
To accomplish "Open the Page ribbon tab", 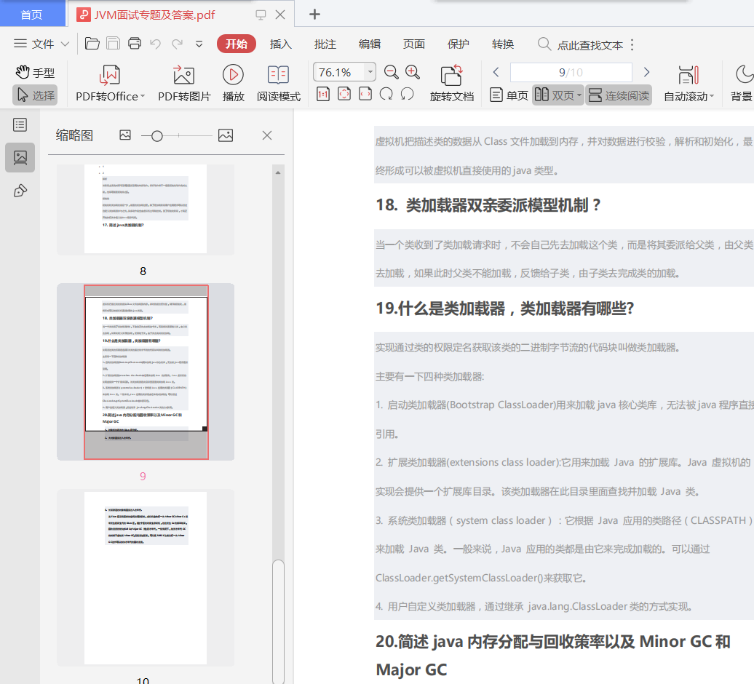I will tap(414, 44).
